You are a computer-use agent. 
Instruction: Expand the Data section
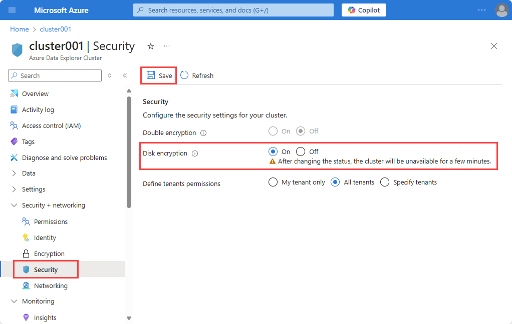pyautogui.click(x=14, y=173)
